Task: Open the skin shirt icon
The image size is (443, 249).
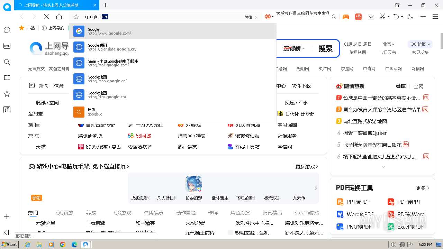Action: click(397, 5)
